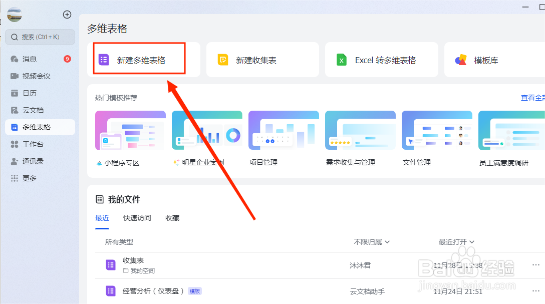
Task: Click the add button beside the avatar
Action: coord(67,15)
